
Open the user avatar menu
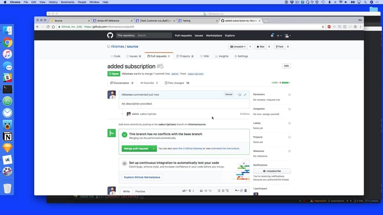(288, 36)
